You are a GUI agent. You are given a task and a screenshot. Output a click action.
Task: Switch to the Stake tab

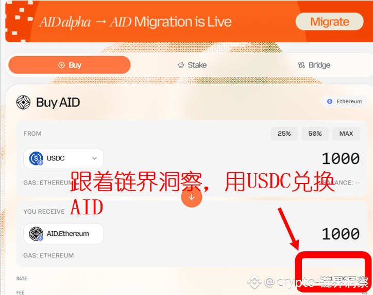pos(192,65)
